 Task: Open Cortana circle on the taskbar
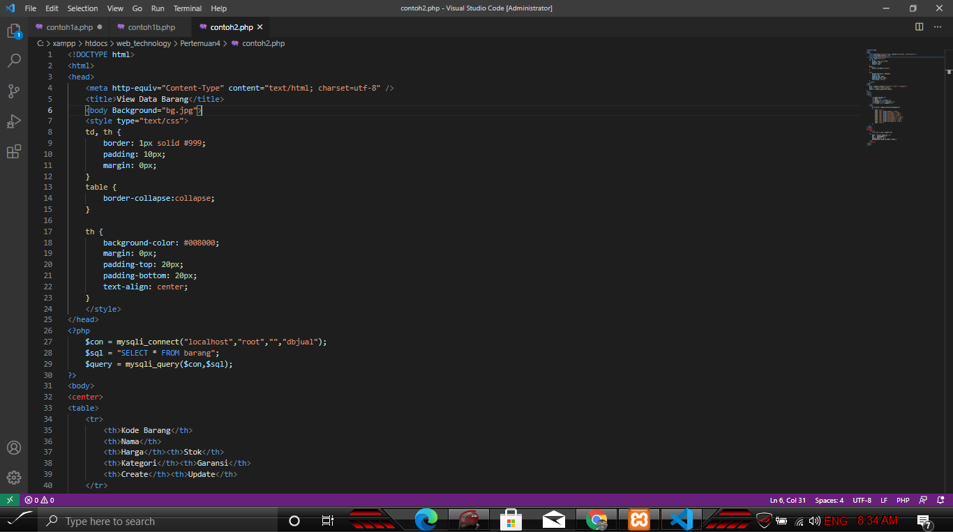pyautogui.click(x=294, y=521)
